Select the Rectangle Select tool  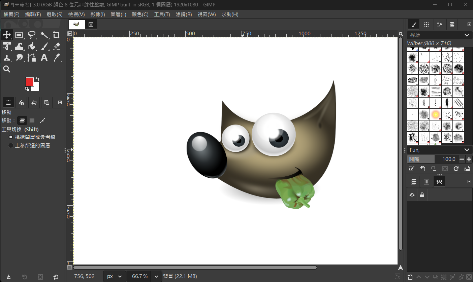[19, 35]
